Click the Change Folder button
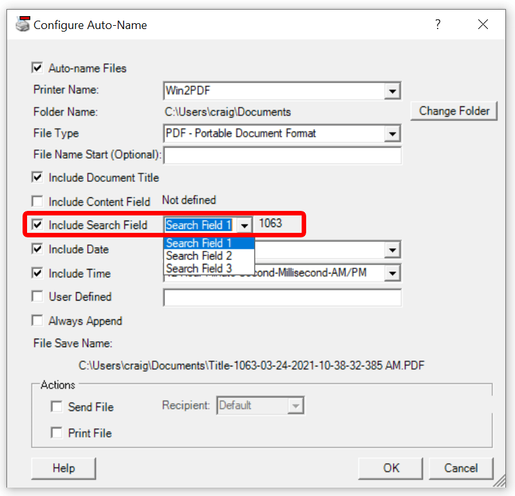The width and height of the screenshot is (515, 496). (x=454, y=111)
